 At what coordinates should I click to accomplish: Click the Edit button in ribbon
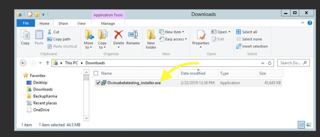click(218, 39)
